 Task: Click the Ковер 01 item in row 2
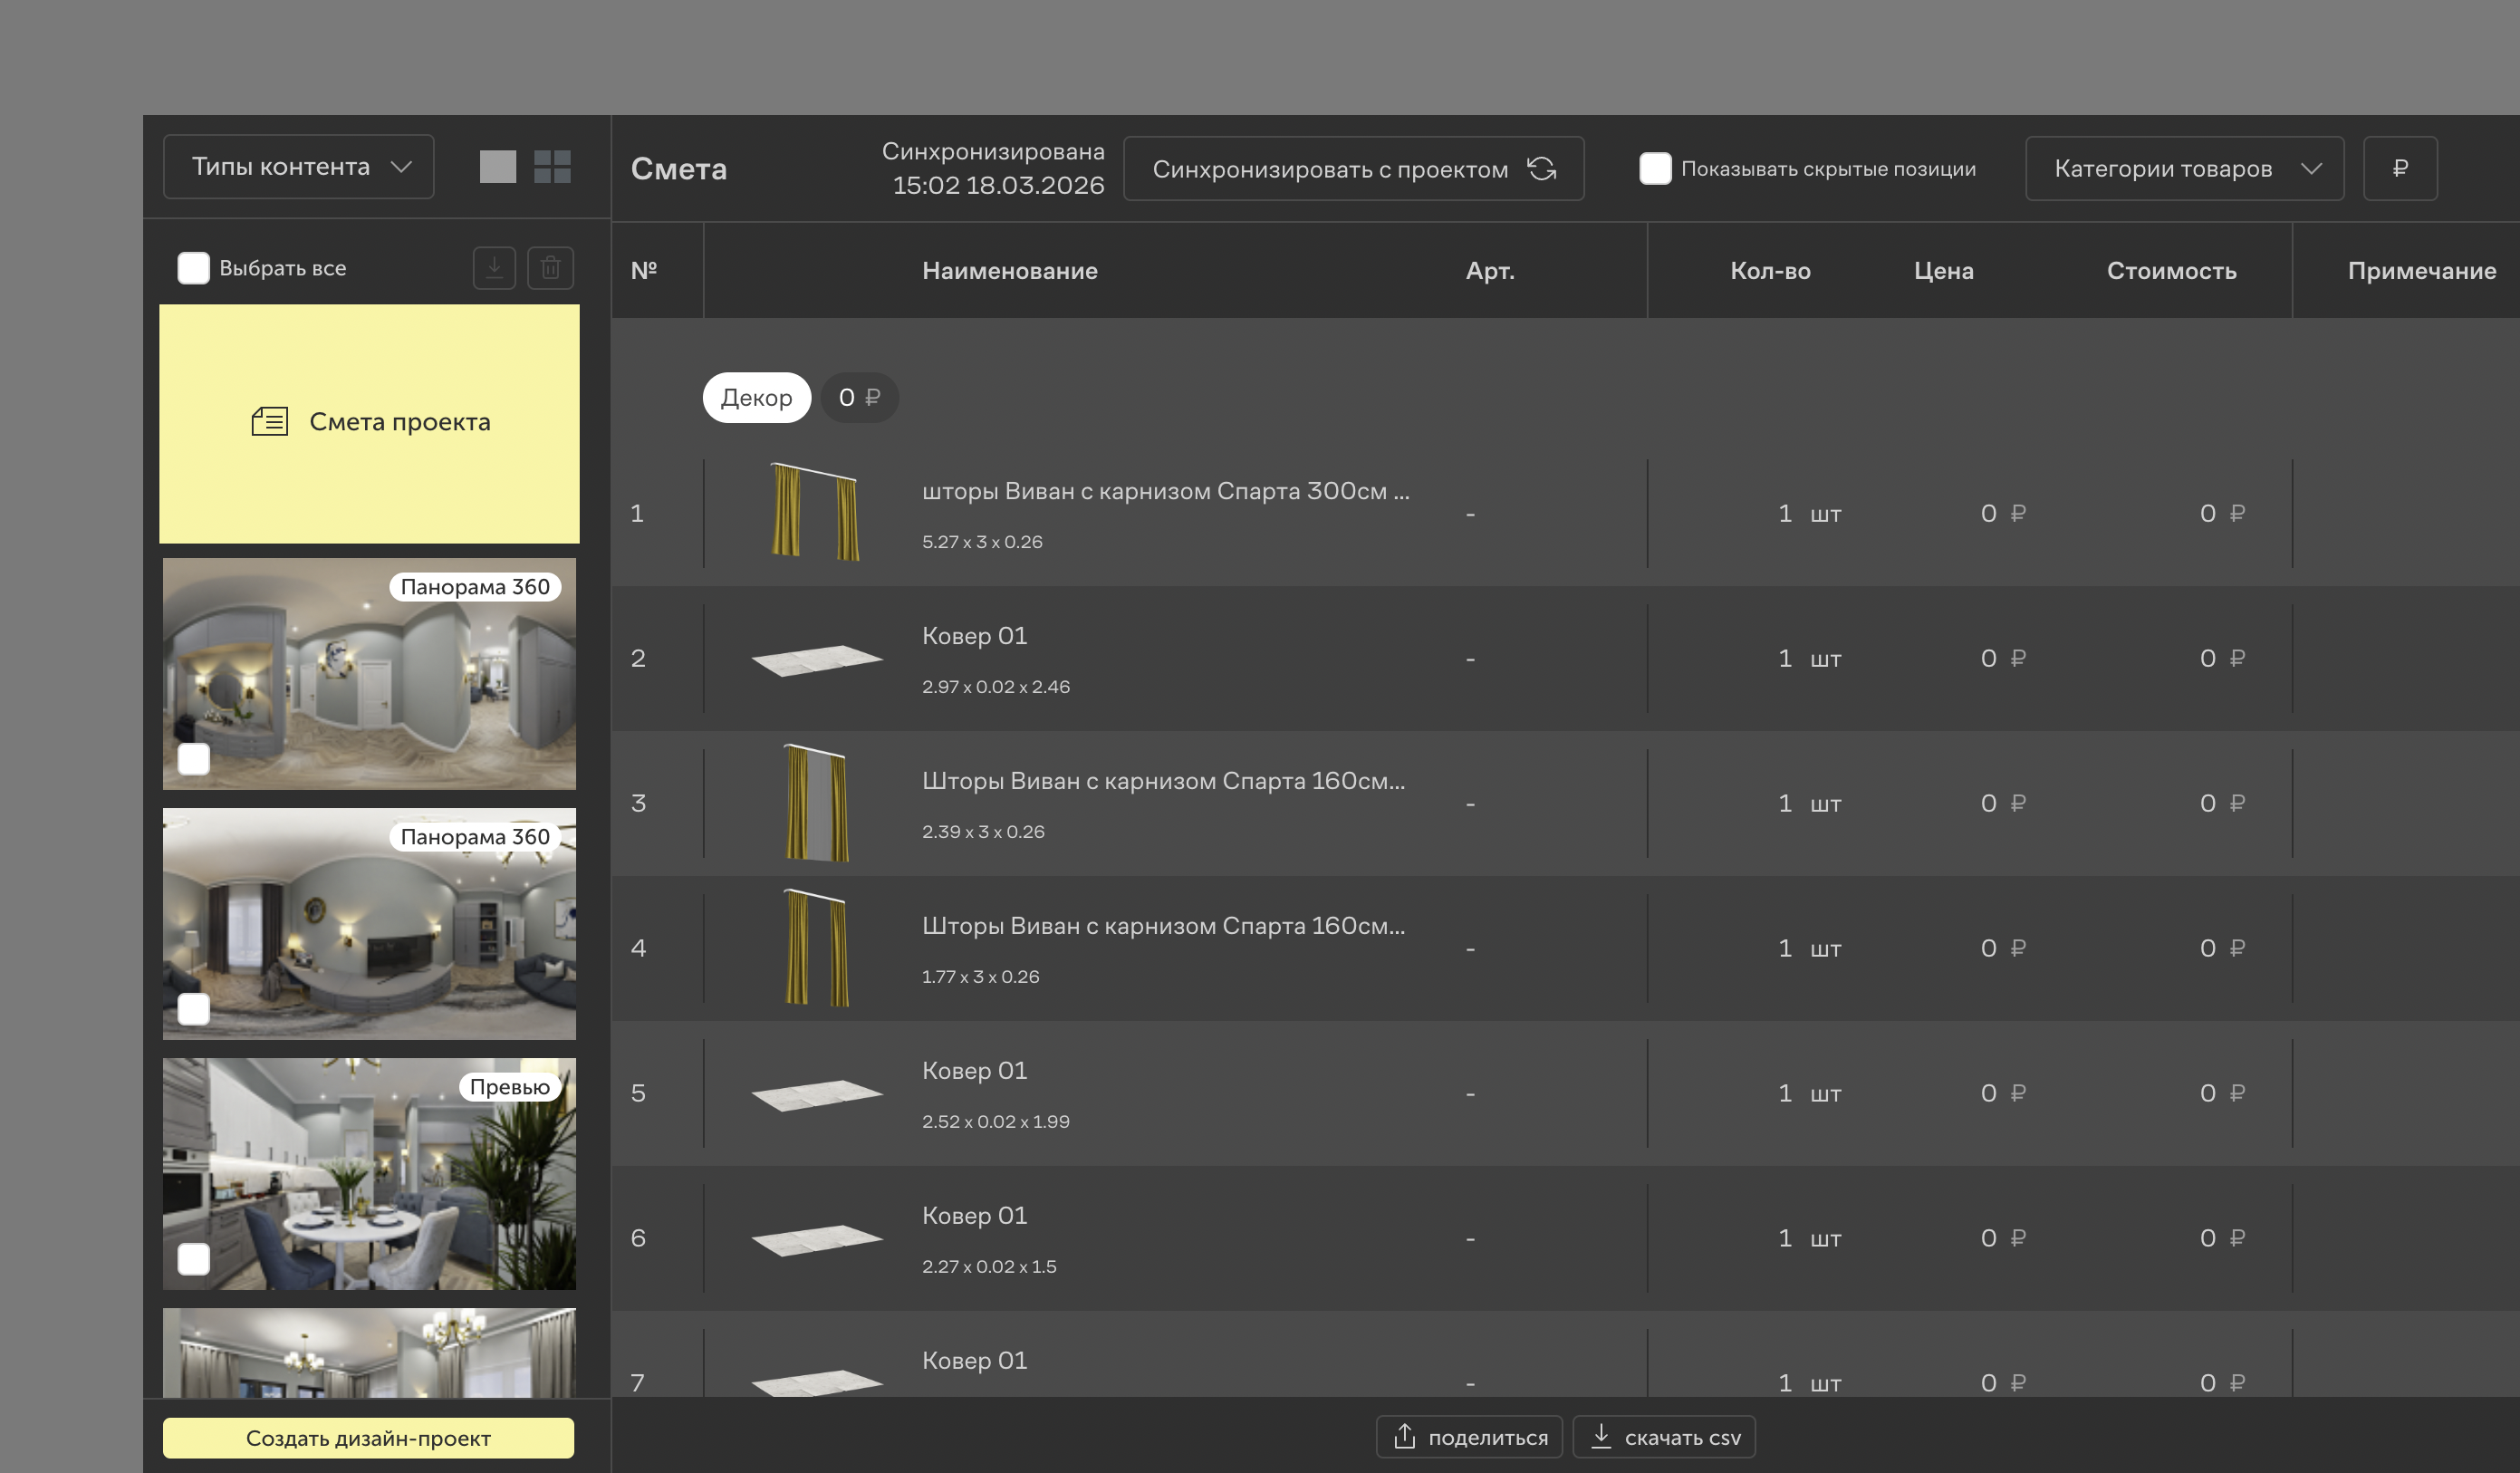(x=974, y=636)
